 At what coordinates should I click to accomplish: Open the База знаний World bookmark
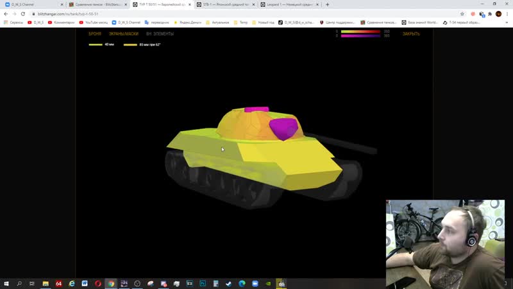[420, 22]
